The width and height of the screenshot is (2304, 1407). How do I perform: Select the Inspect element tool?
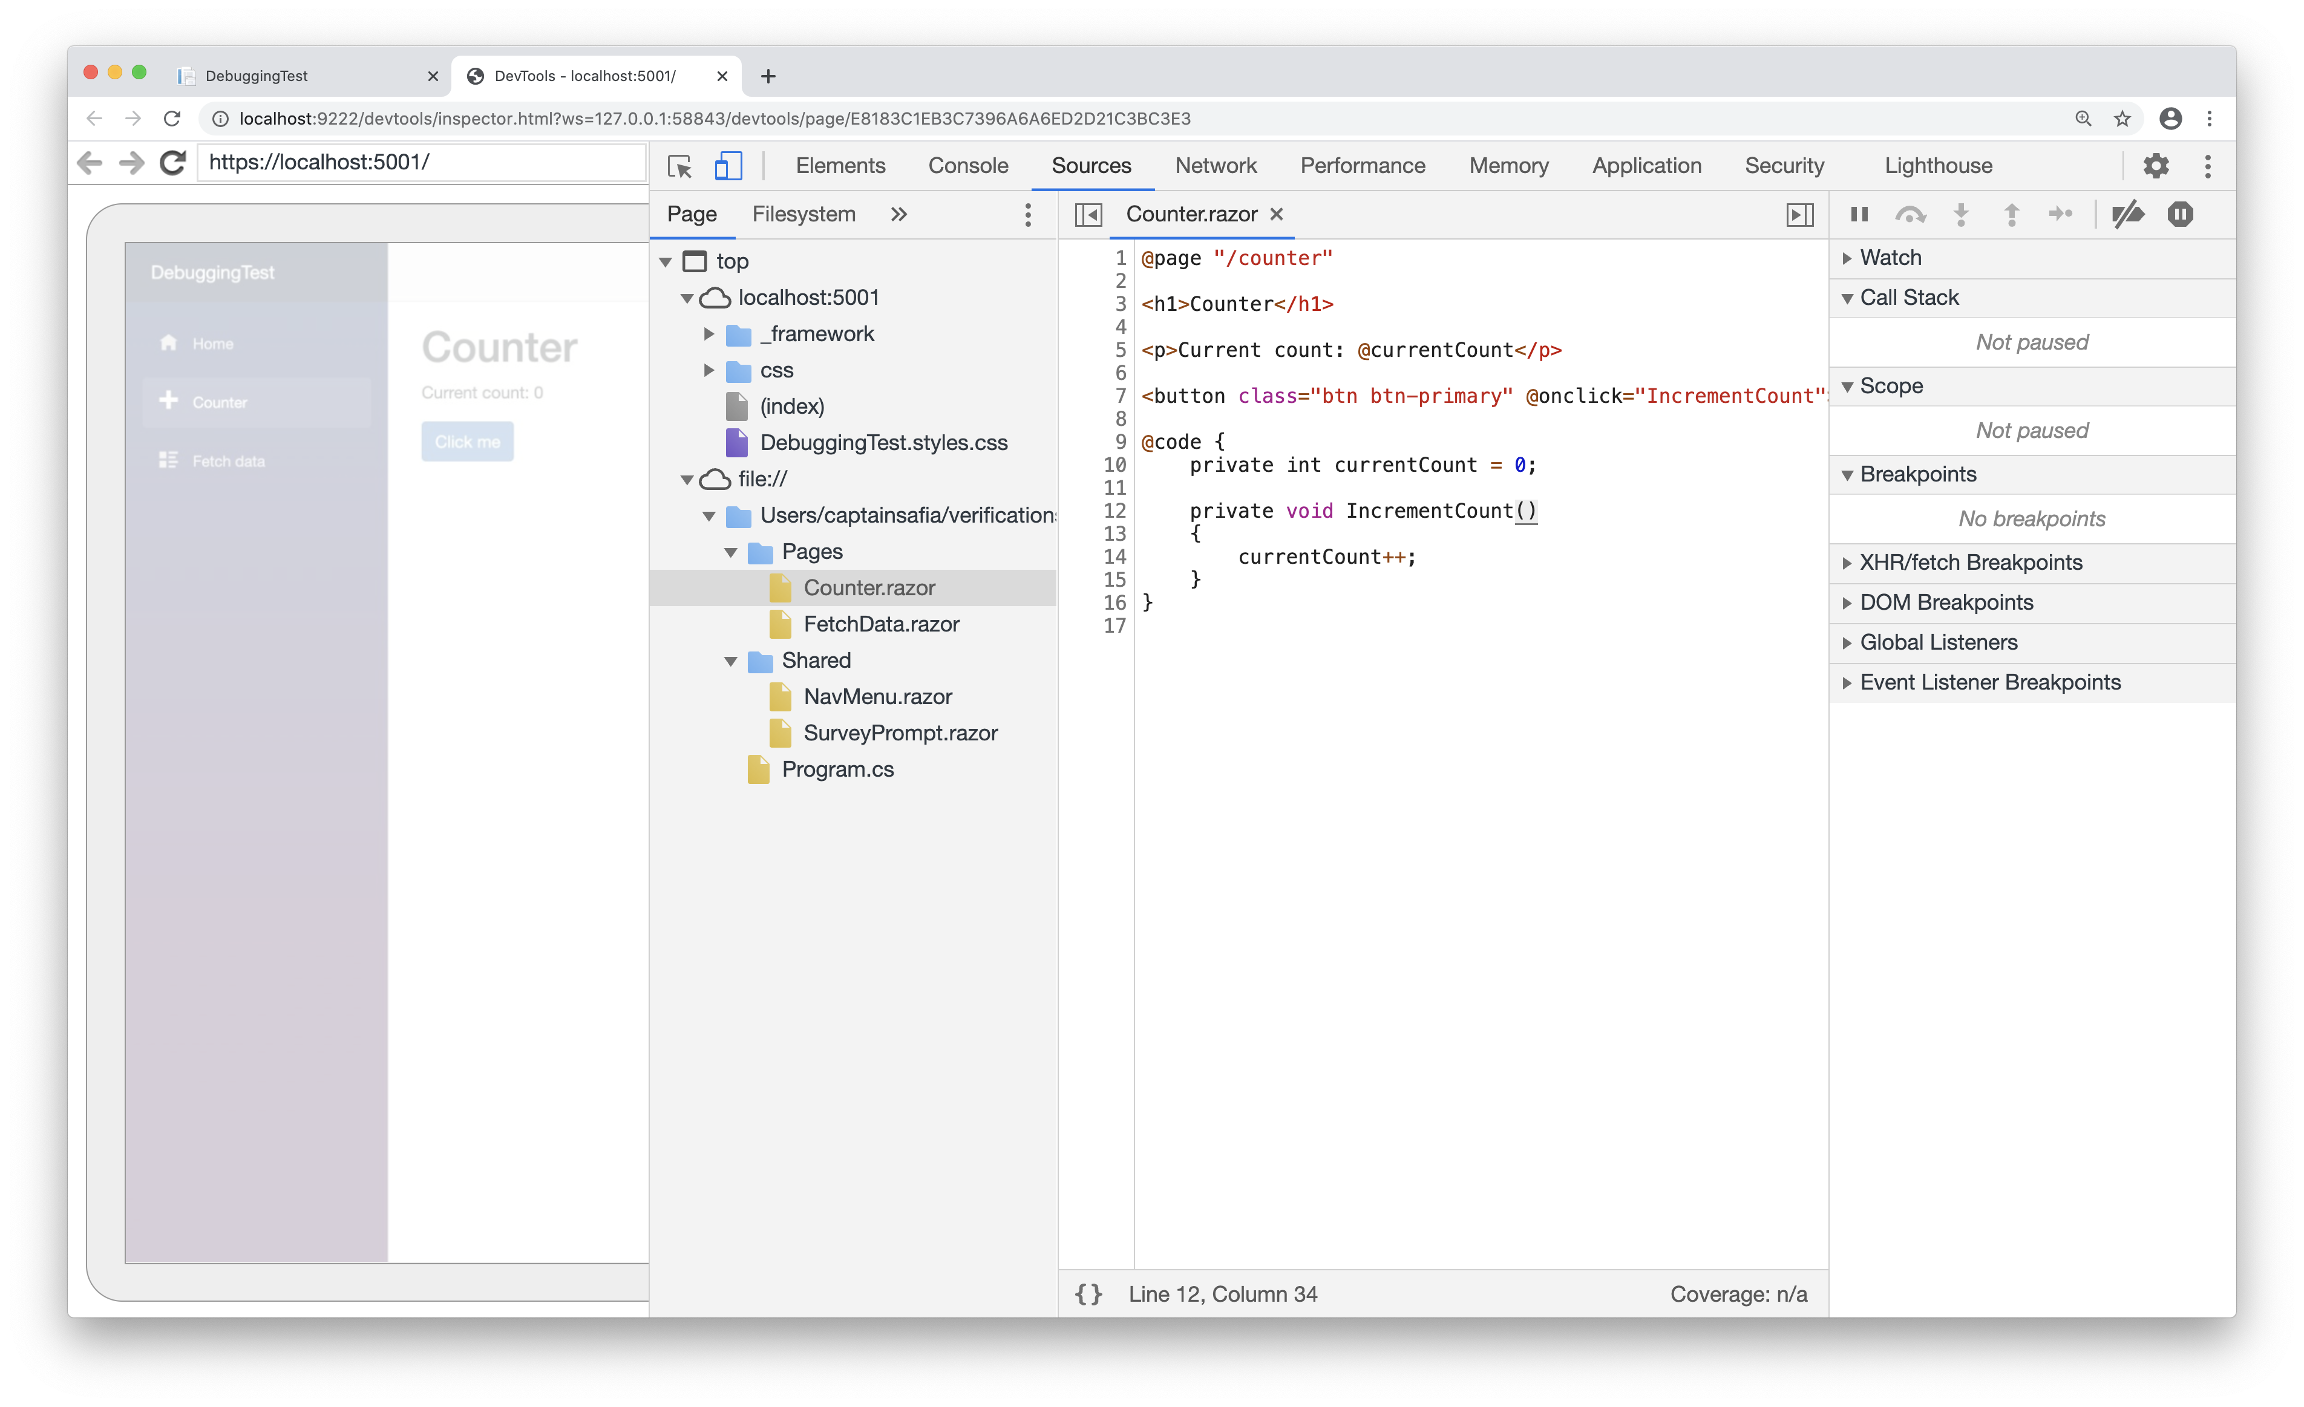pyautogui.click(x=680, y=166)
